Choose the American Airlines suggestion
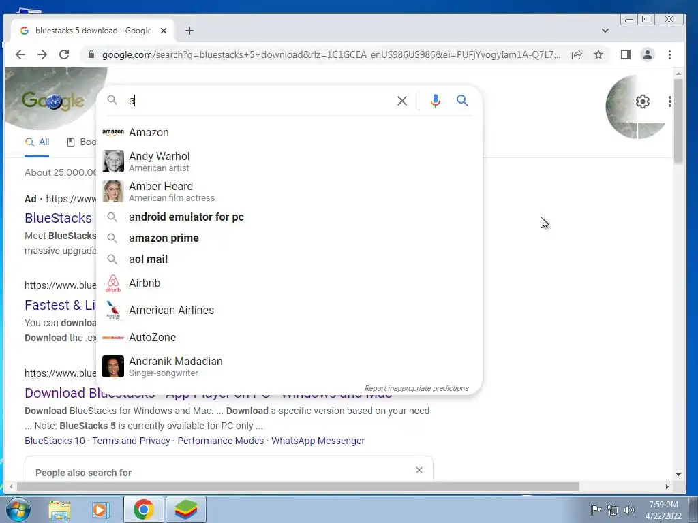The image size is (698, 523). click(x=289, y=310)
